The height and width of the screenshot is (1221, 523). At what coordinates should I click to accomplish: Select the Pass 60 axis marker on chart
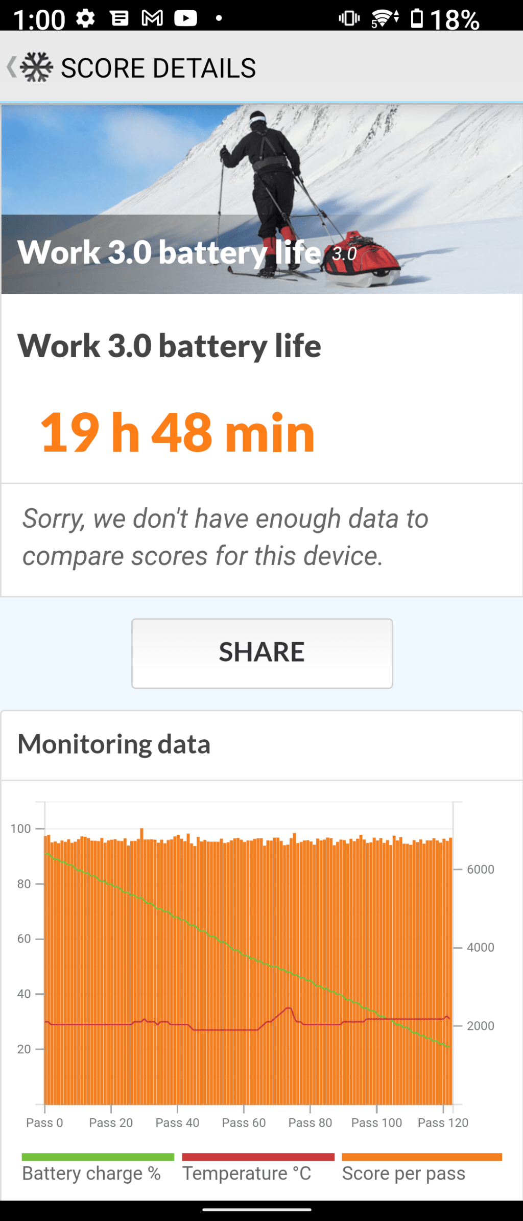coord(244,1122)
